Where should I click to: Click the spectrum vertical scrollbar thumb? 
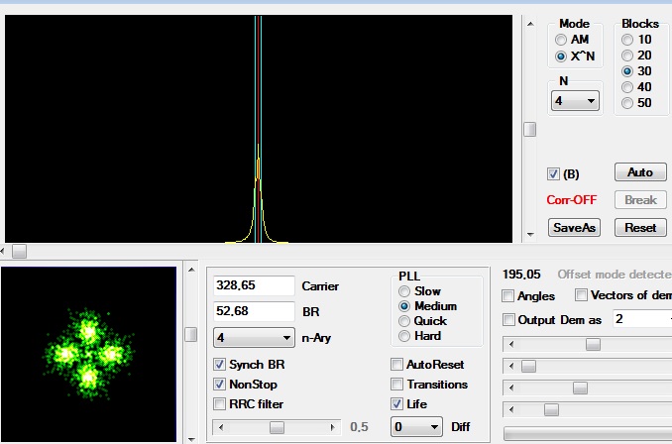530,130
